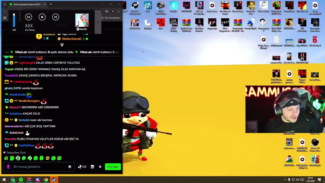
Task: Select Slackjaw desktop shortcut
Action: tap(148, 24)
